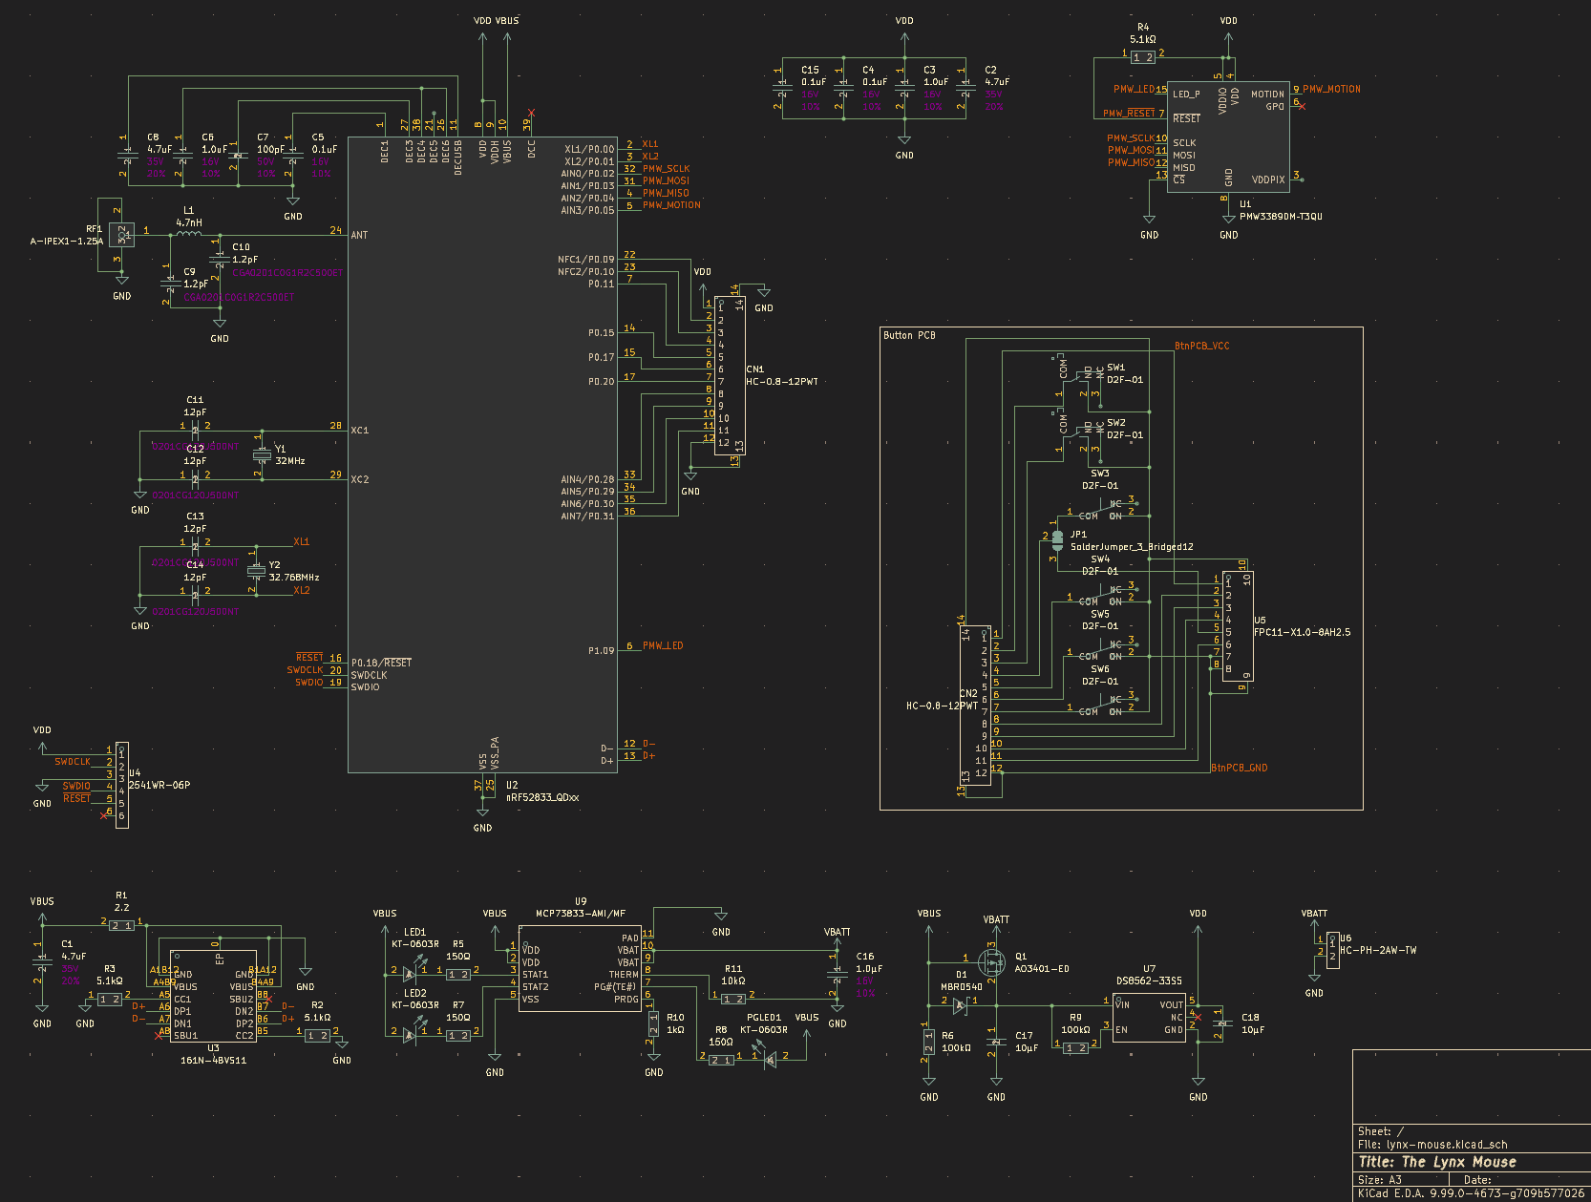Viewport: 1591px width, 1202px height.
Task: Click the R4 5.1kΩ resistor symbol
Action: pyautogui.click(x=1142, y=57)
